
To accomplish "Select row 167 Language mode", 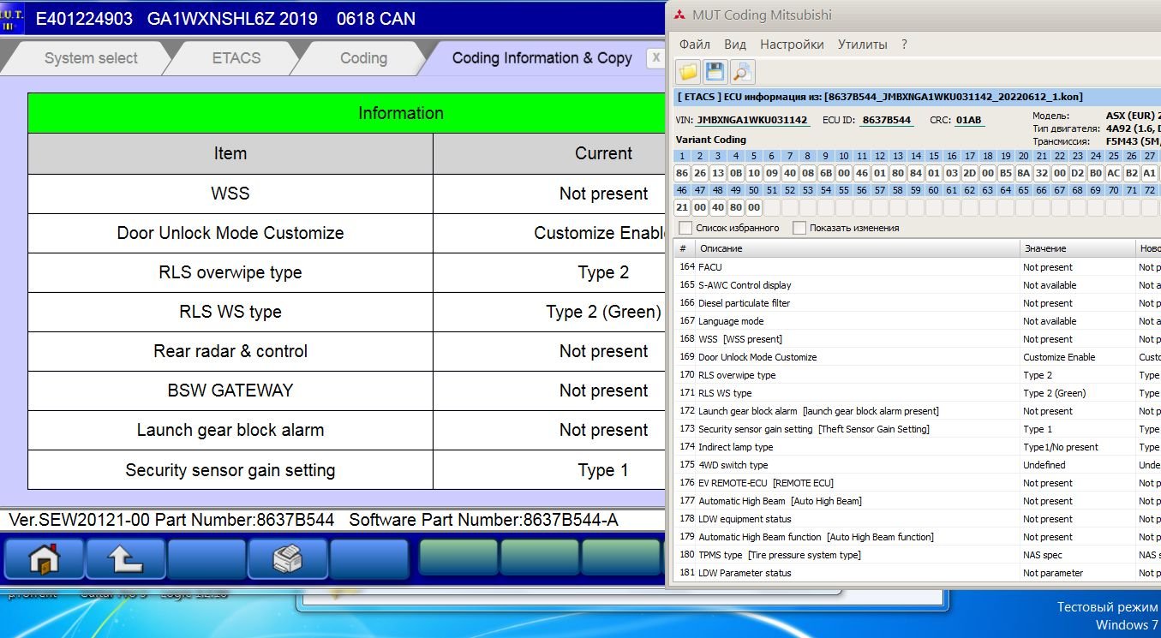I will [x=918, y=321].
